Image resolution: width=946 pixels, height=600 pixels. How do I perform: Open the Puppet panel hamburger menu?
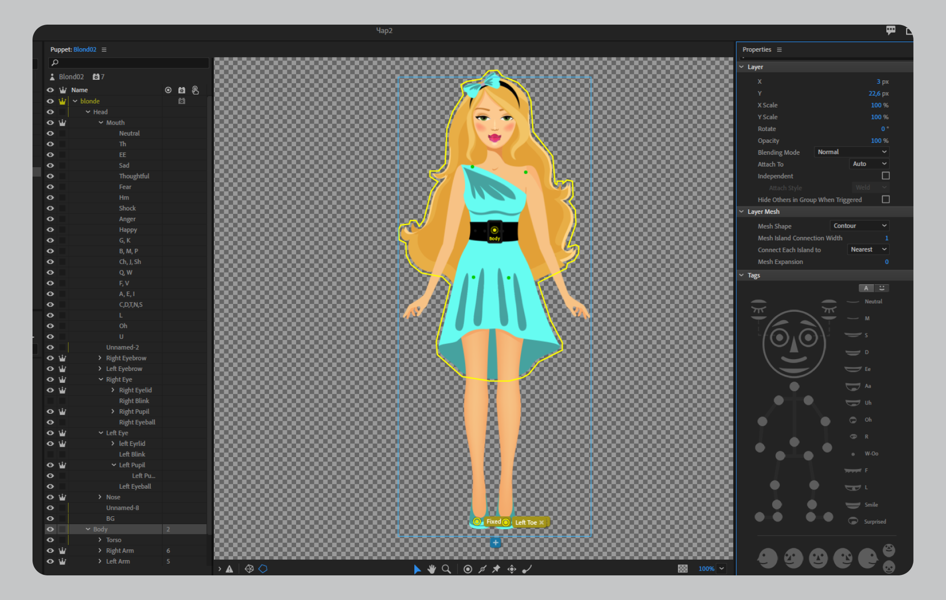click(104, 49)
